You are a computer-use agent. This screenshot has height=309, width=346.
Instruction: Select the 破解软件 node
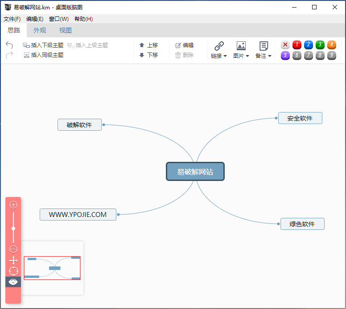[79, 125]
